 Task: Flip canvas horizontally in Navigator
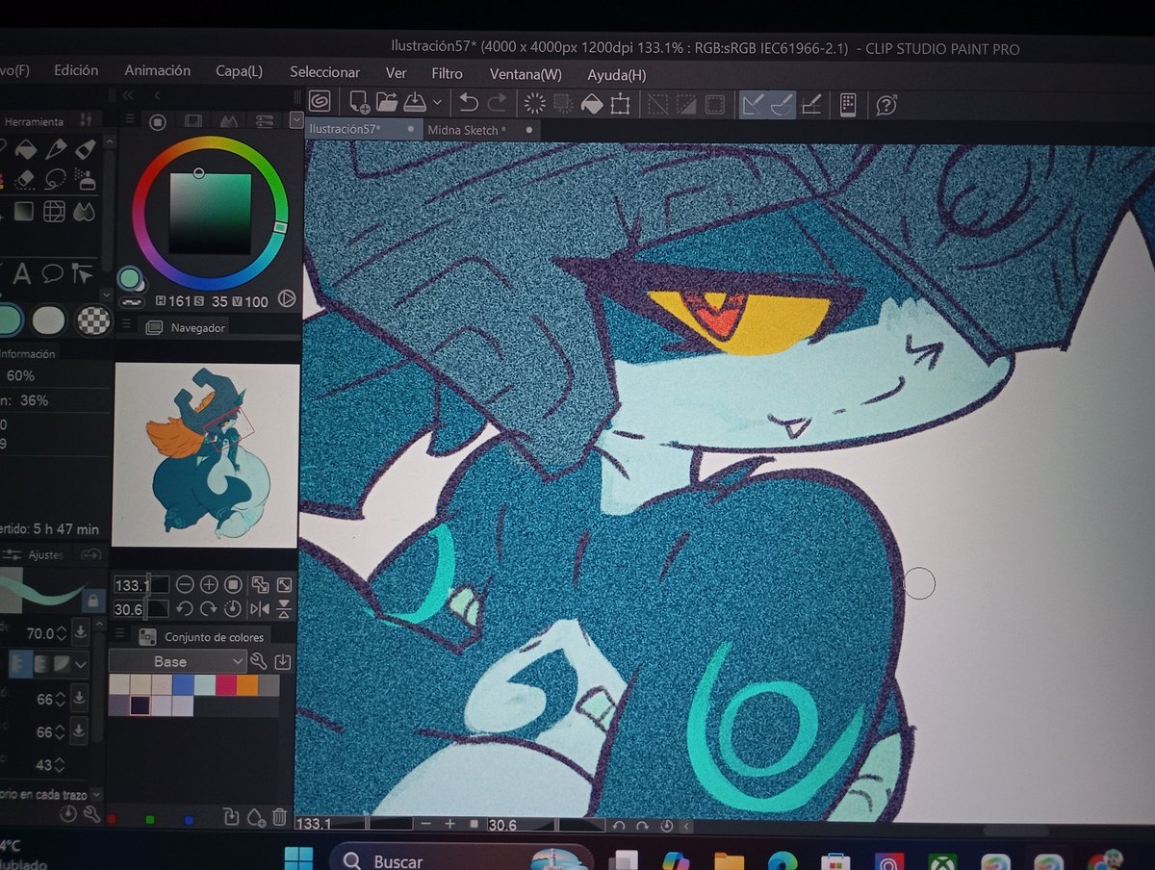pos(260,608)
